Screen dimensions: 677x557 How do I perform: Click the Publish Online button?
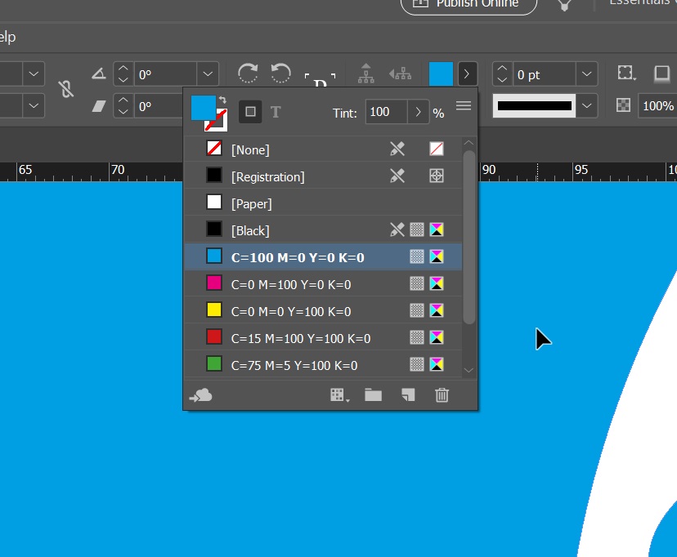pyautogui.click(x=469, y=5)
